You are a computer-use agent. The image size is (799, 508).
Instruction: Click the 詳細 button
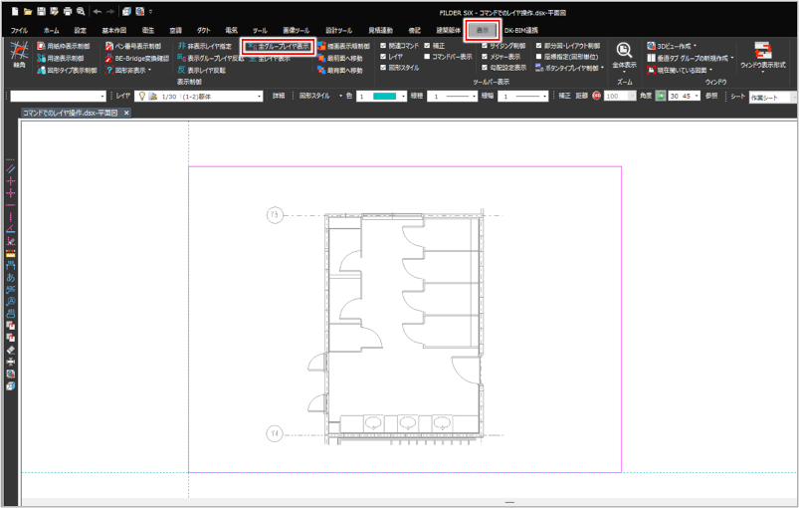point(278,97)
